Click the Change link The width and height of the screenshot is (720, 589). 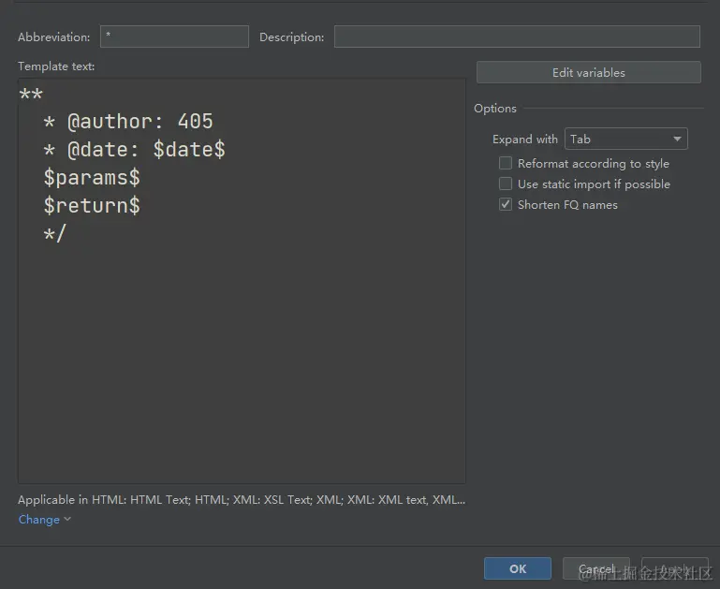point(39,520)
